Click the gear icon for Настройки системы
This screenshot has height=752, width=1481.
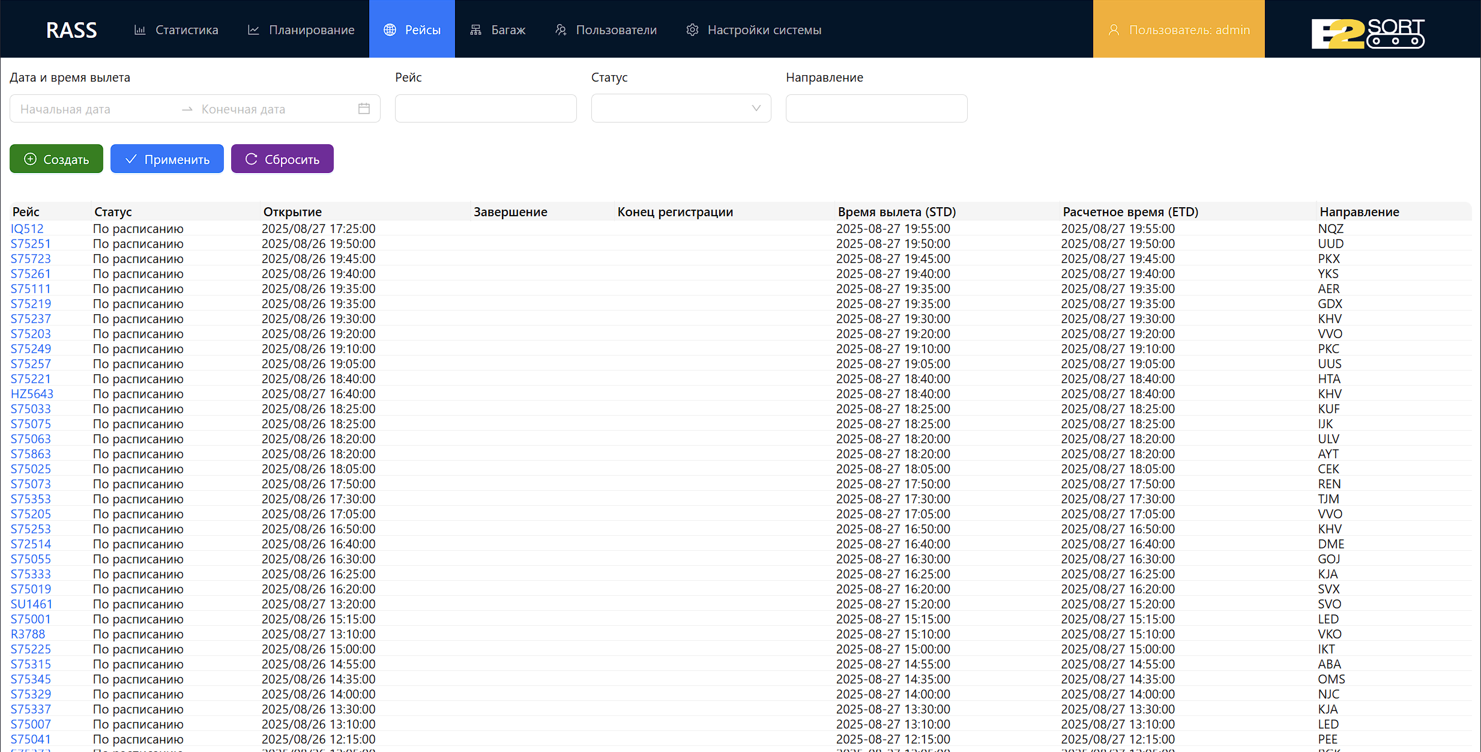(x=692, y=30)
